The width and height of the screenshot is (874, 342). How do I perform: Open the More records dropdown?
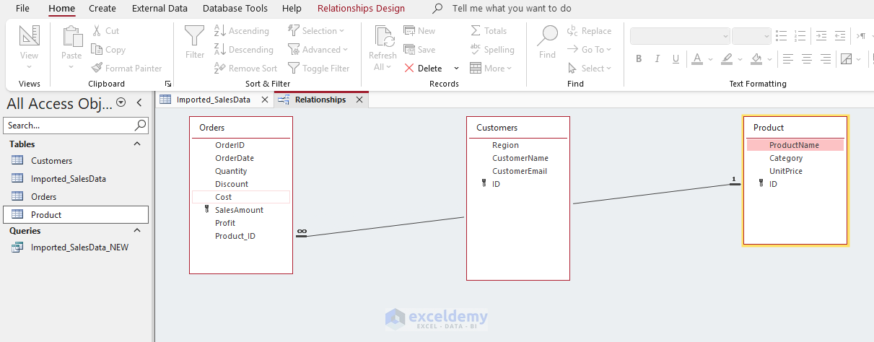[491, 69]
